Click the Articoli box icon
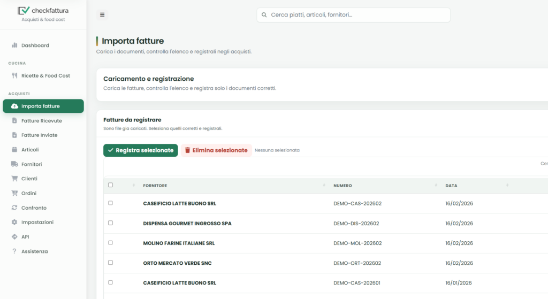Viewport: 548px width, 299px height. [14, 150]
